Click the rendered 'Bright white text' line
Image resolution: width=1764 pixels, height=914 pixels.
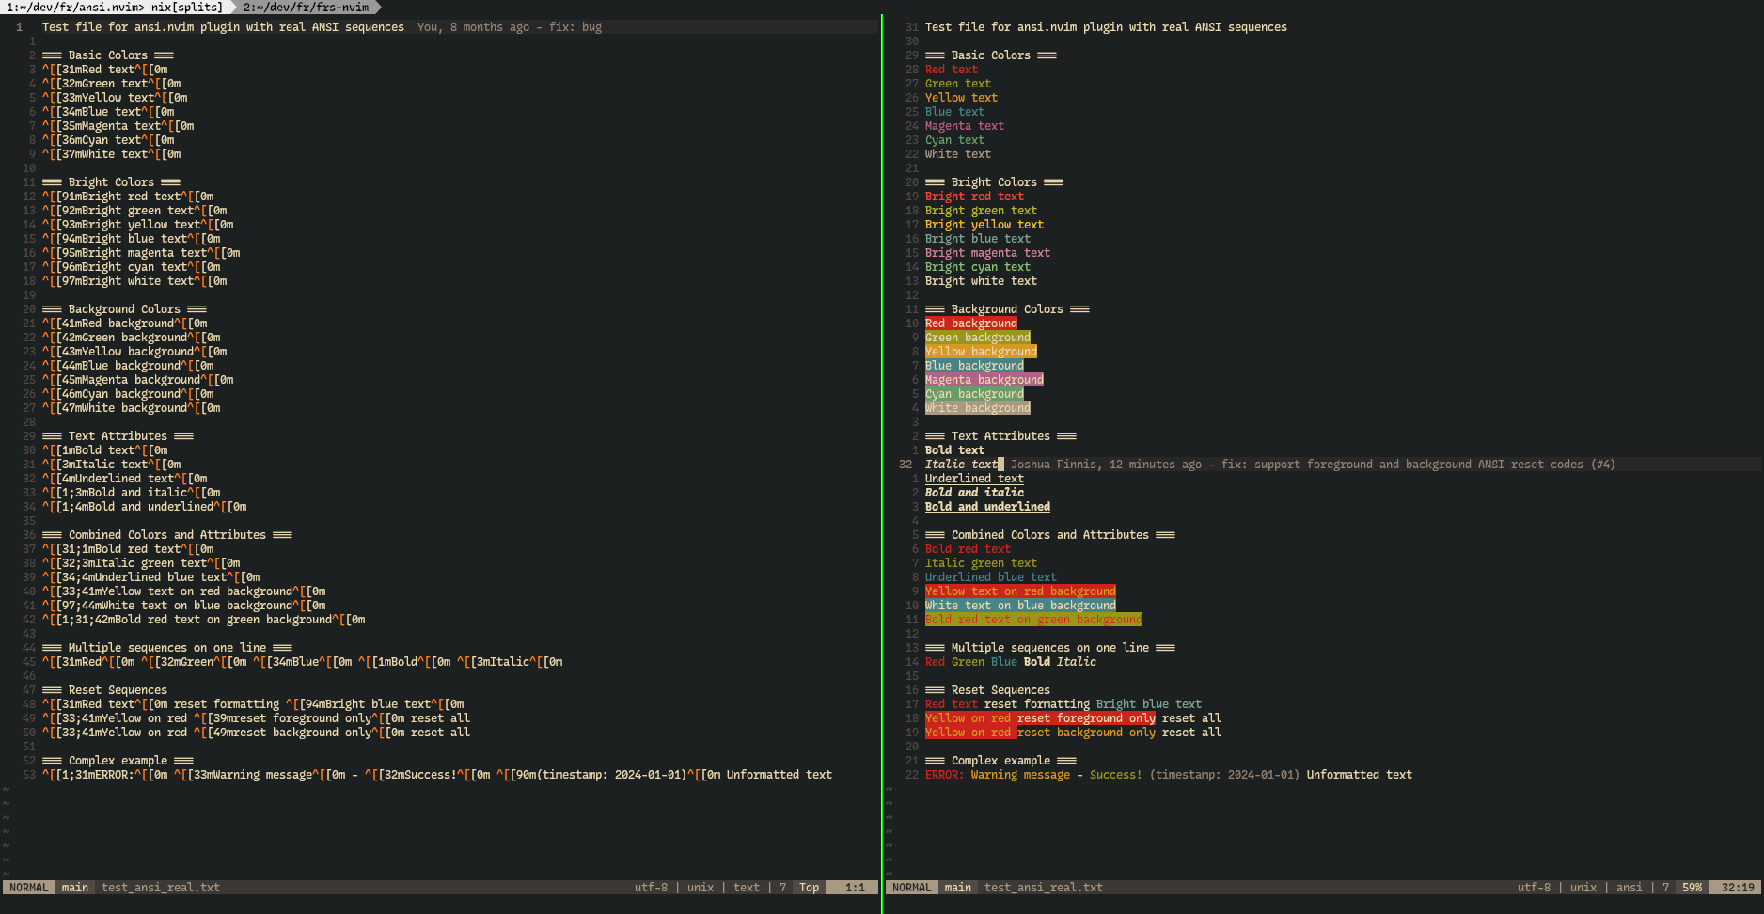click(981, 281)
